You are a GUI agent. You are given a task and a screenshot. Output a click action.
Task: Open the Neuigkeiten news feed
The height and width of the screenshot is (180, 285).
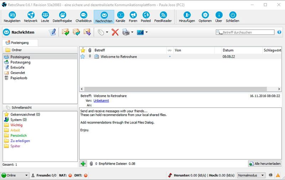[x=12, y=17]
